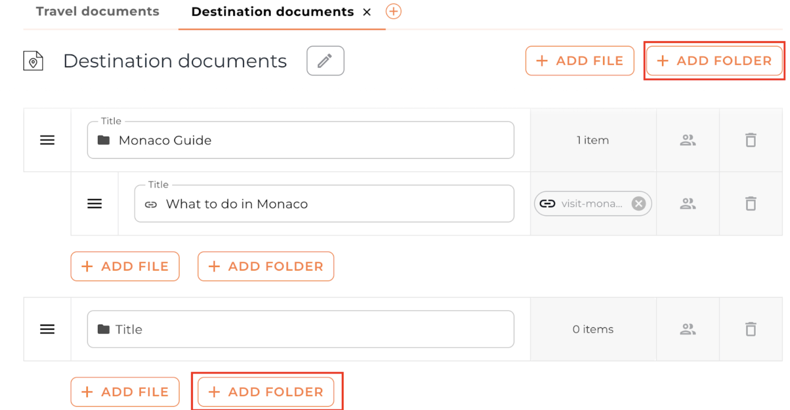Close the Destination documents tab
790x410 pixels.
coord(367,12)
